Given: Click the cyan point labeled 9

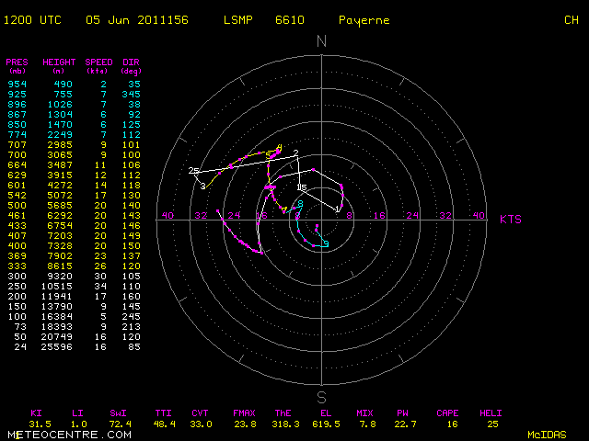Looking at the screenshot, I should [325, 243].
